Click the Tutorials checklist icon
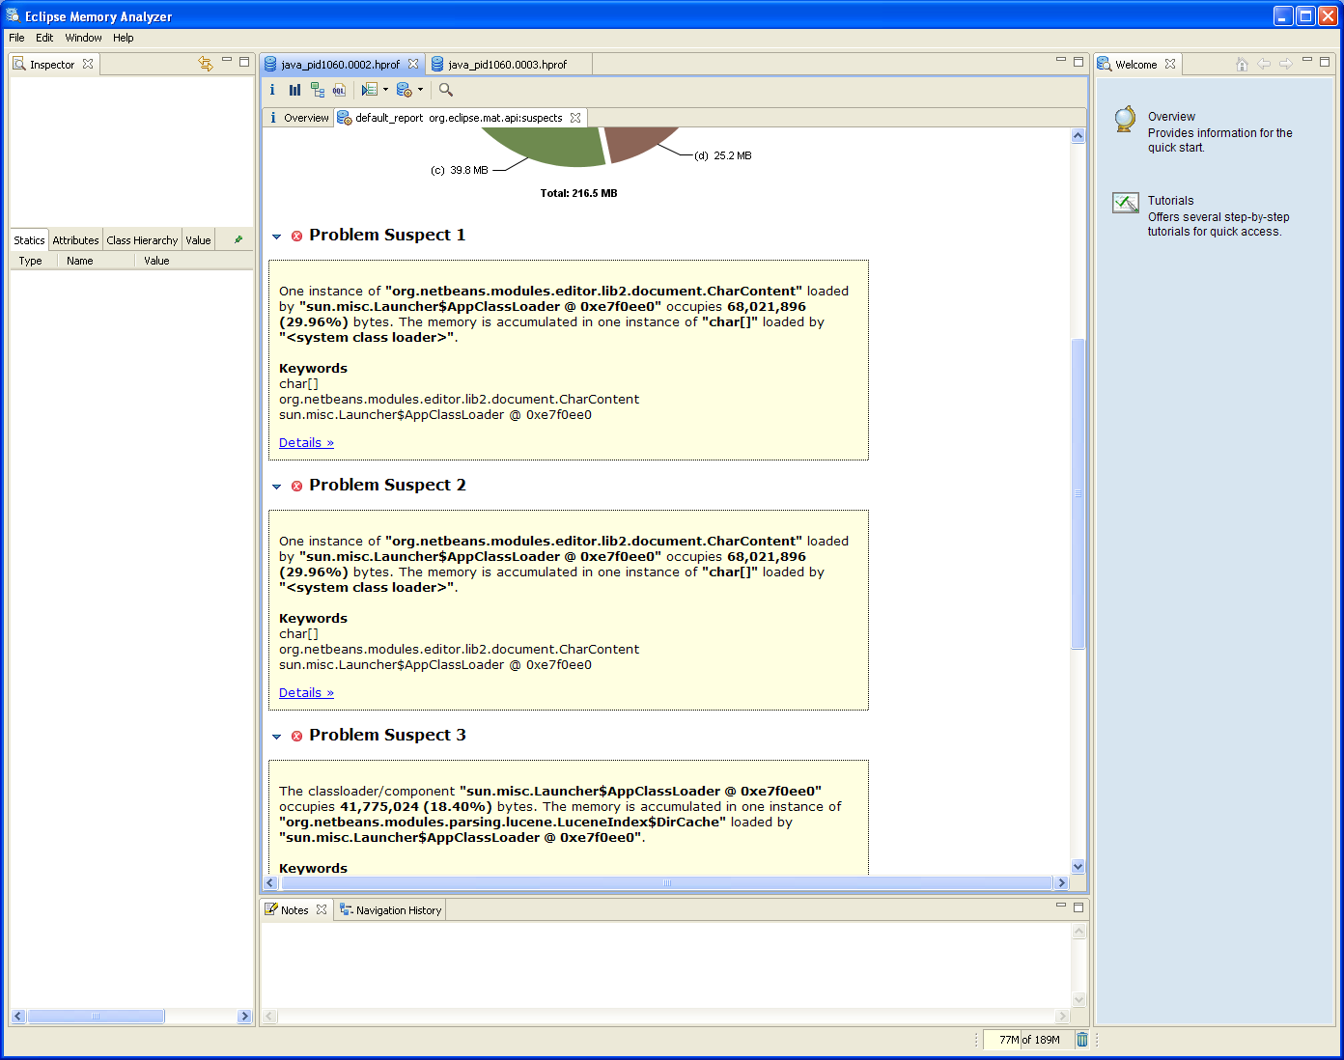 [1126, 203]
